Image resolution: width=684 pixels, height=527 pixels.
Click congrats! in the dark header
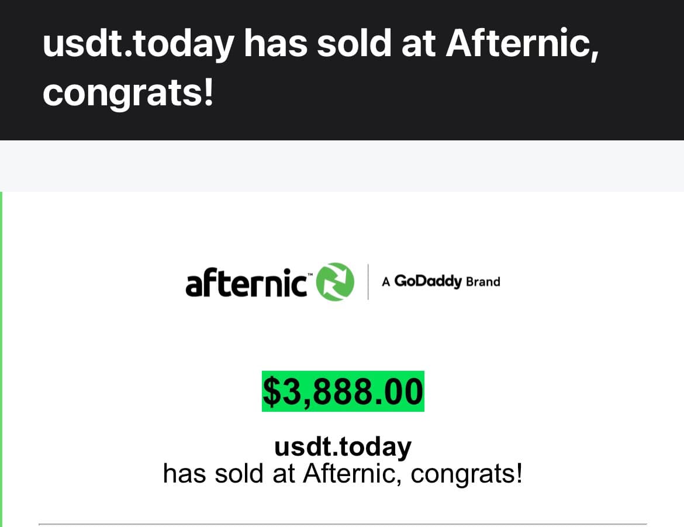(x=128, y=92)
